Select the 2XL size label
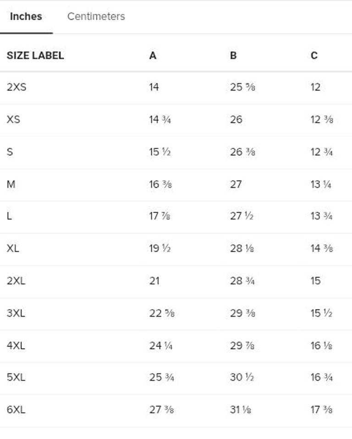 16,281
